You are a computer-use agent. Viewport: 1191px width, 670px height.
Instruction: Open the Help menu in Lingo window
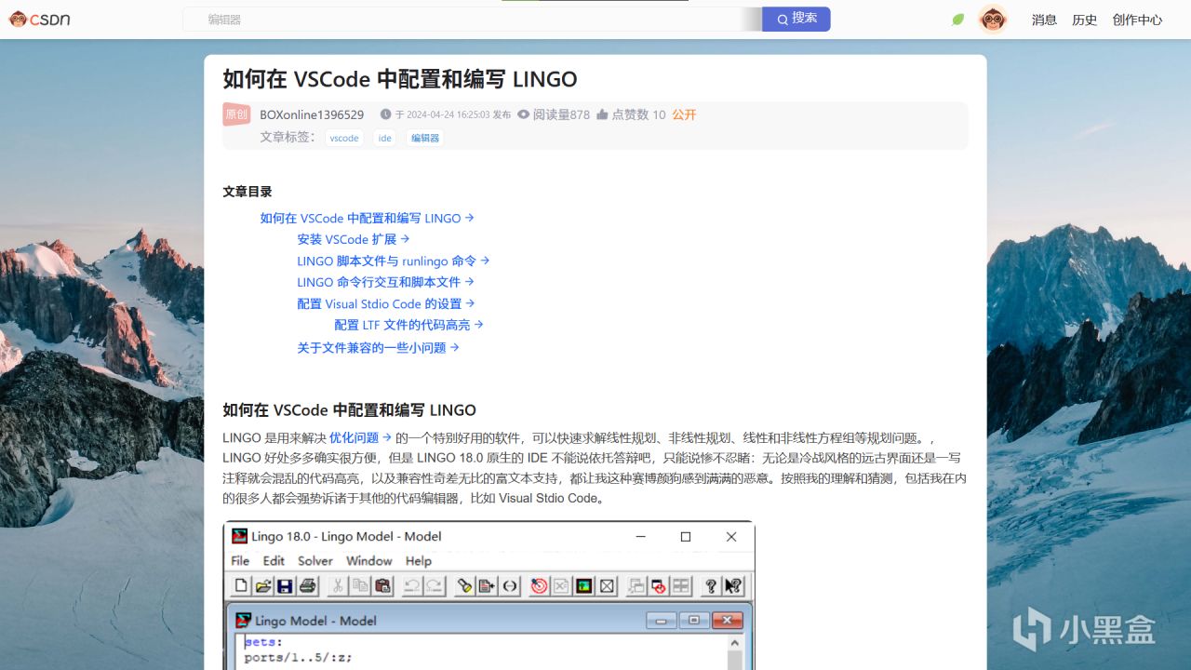pyautogui.click(x=419, y=560)
